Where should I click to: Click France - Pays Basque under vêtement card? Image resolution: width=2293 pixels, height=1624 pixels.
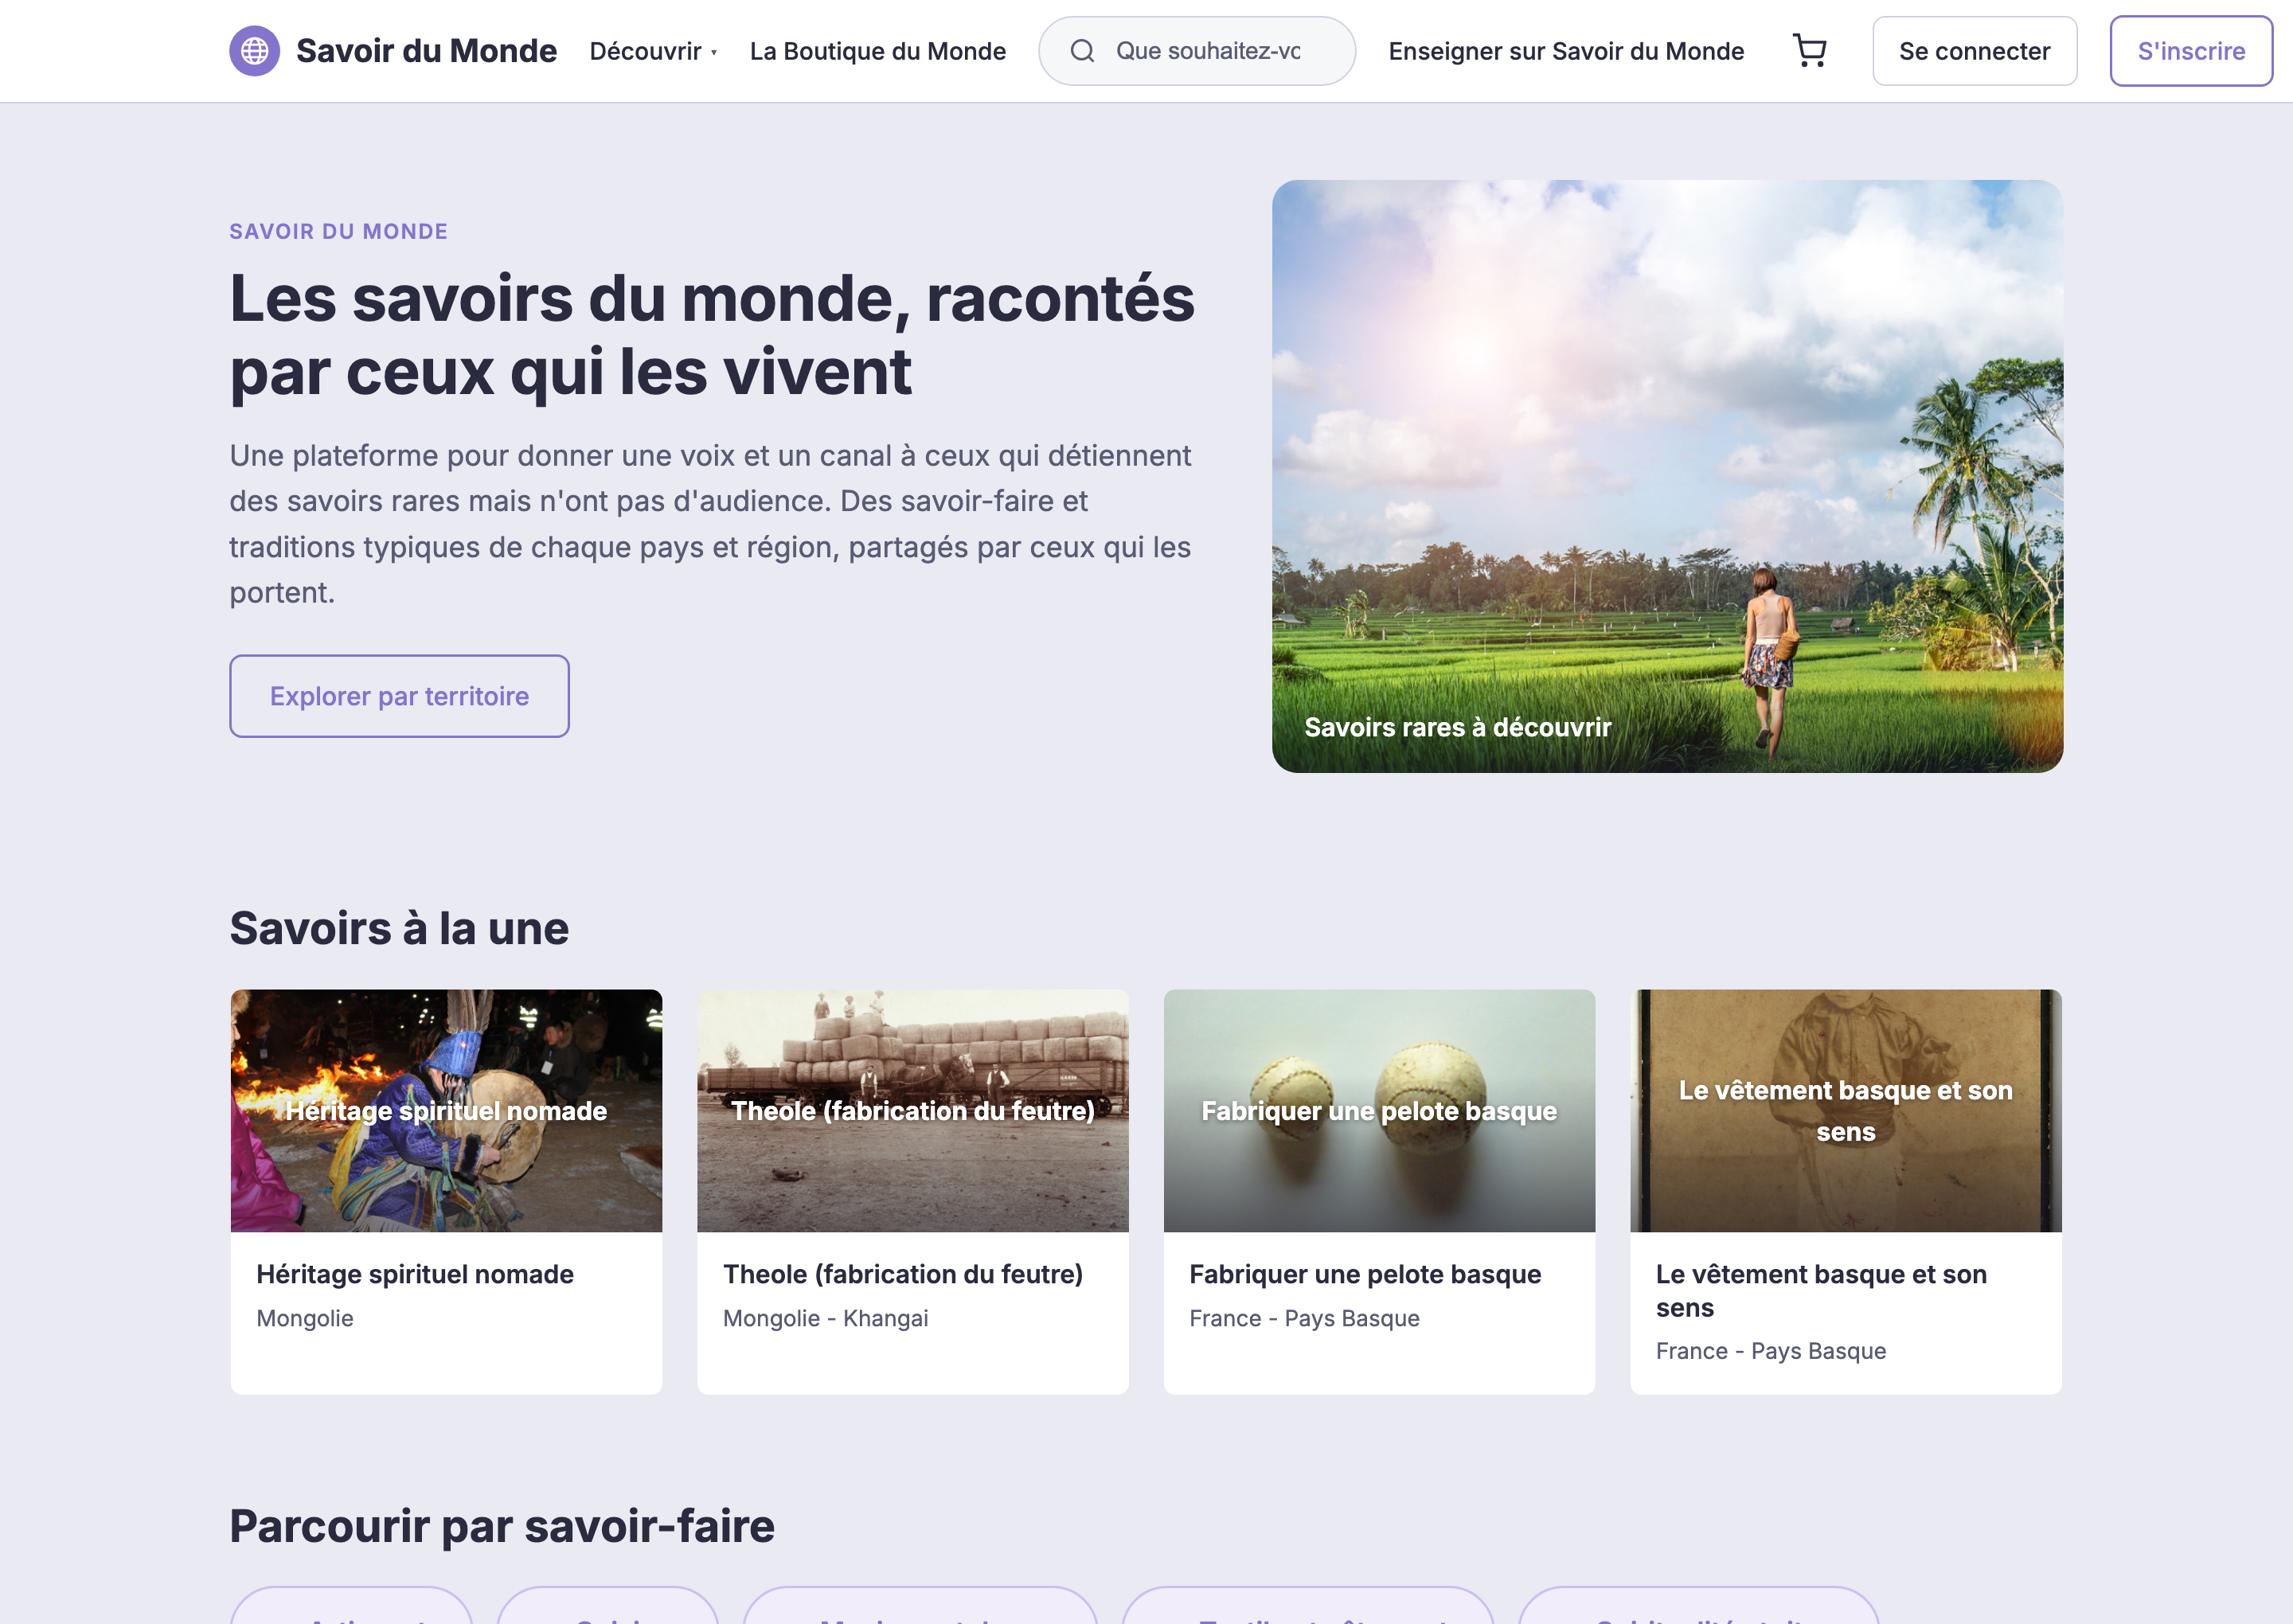1770,1351
